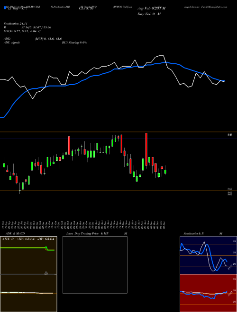The image size is (237, 312).
Task: Click the "BUY Slowing @ 0%" signal text
Action: (74, 43)
